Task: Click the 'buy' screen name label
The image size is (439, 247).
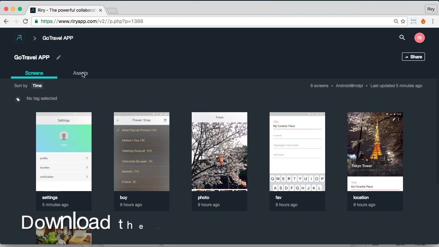Action: point(123,198)
